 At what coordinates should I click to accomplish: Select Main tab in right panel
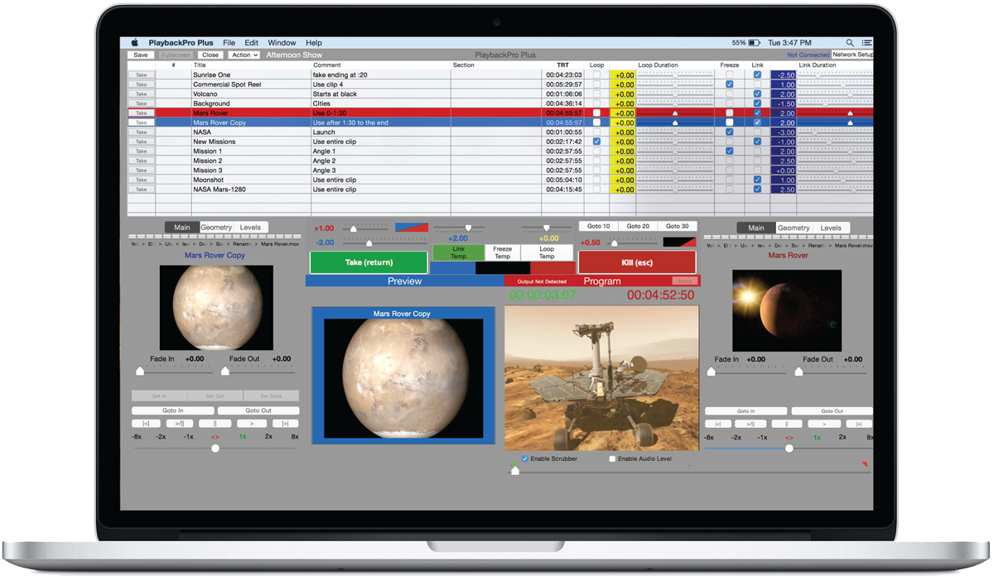(756, 228)
